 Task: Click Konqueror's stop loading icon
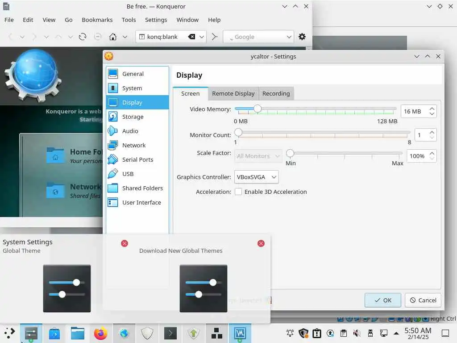pyautogui.click(x=98, y=37)
